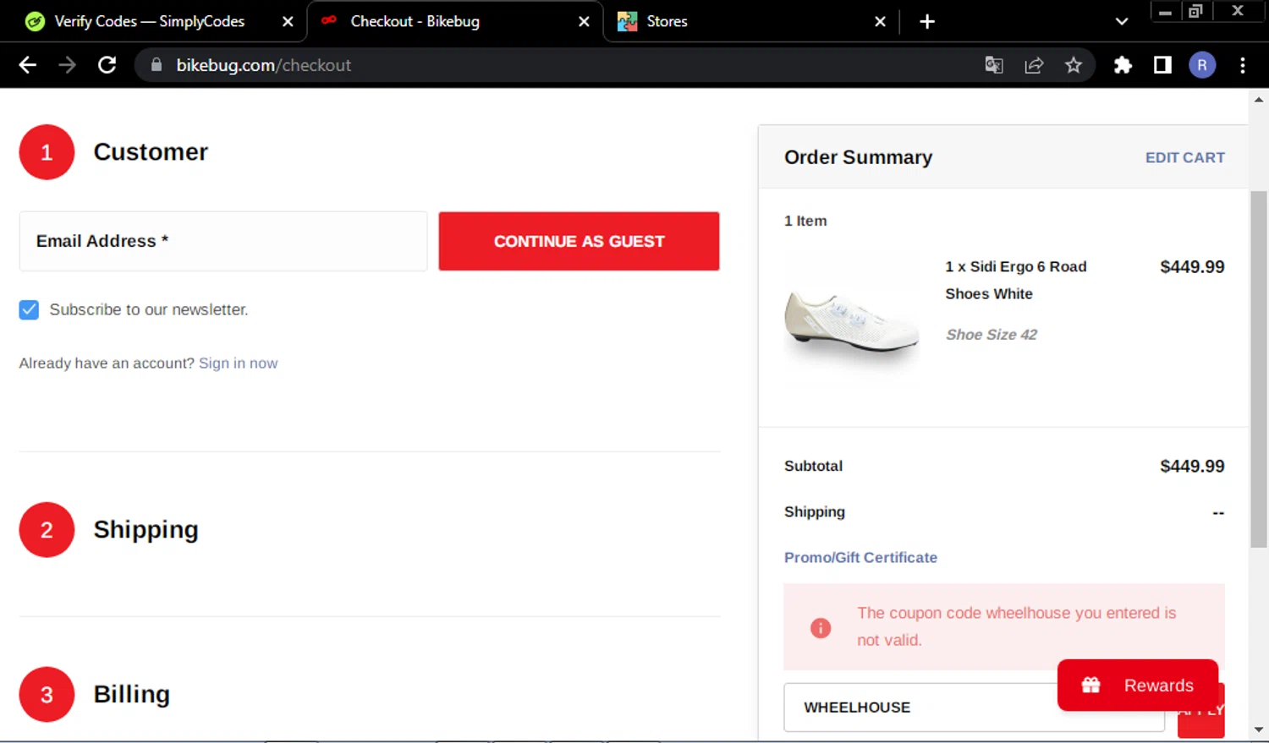Screen dimensions: 1269x743
Task: Switch to the Stores tab
Action: 667,21
